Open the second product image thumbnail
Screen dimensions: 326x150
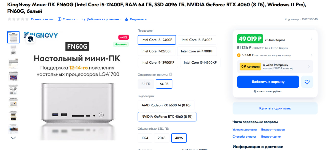pos(13,50)
